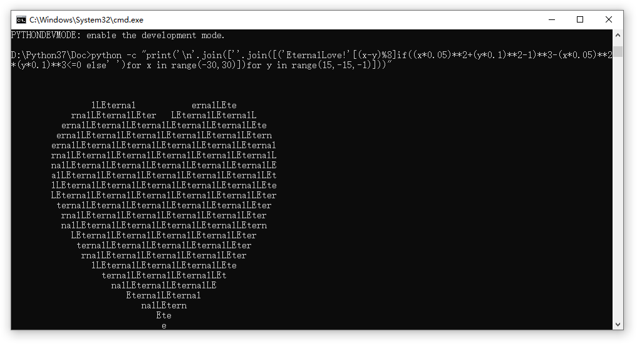The image size is (637, 344).
Task: Click the wrapped command line starting with *(y*0.1)
Action: pyautogui.click(x=201, y=65)
